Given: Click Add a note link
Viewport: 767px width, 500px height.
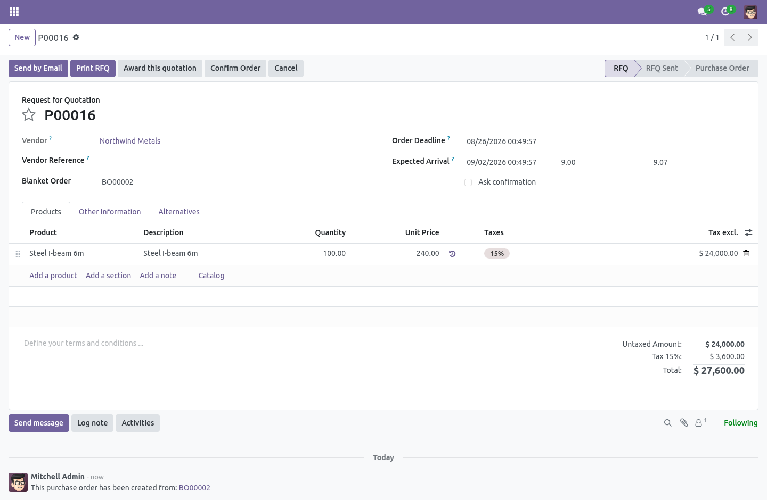Looking at the screenshot, I should click(158, 276).
